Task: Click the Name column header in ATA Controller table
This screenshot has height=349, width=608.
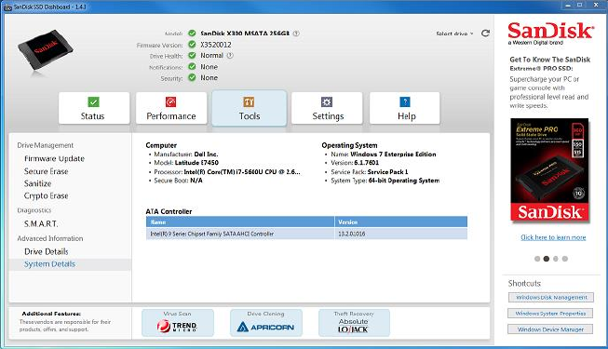Action: tap(240, 222)
